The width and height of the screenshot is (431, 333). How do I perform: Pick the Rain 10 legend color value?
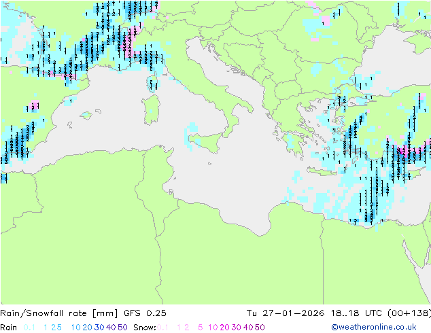pyautogui.click(x=75, y=328)
